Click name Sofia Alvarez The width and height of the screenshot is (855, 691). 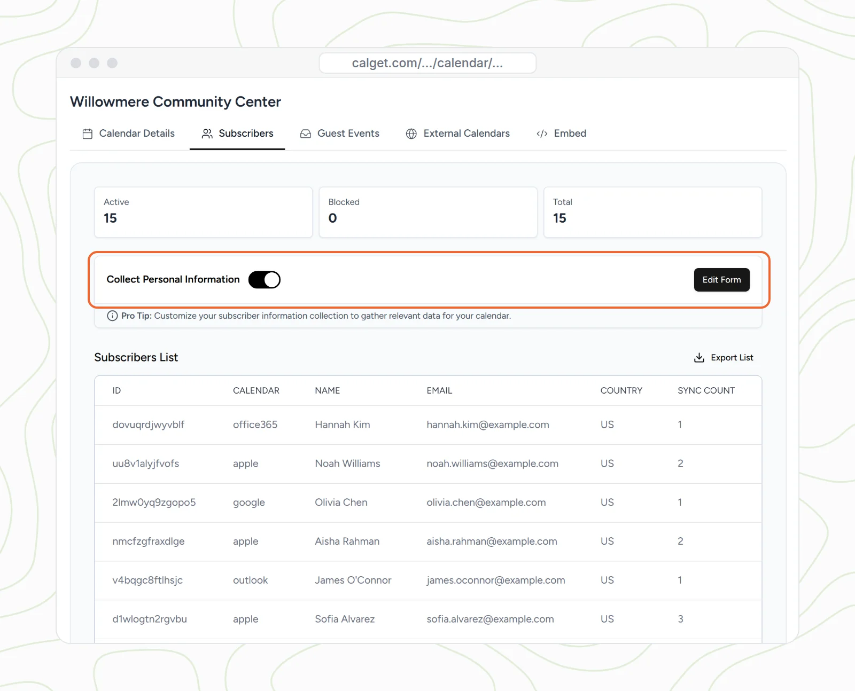[x=345, y=619]
